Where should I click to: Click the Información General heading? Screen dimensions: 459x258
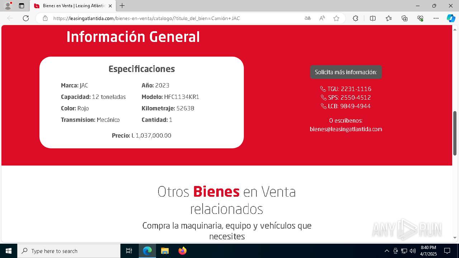pos(133,37)
